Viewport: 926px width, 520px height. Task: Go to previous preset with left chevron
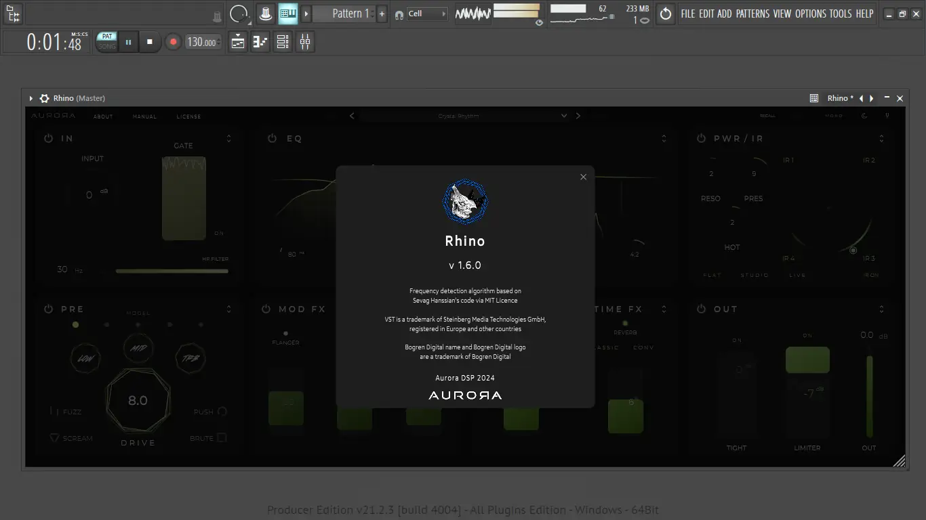(x=352, y=116)
